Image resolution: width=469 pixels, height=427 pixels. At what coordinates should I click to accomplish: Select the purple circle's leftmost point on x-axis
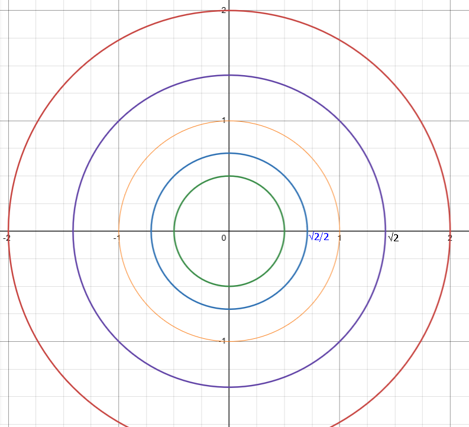coord(73,231)
